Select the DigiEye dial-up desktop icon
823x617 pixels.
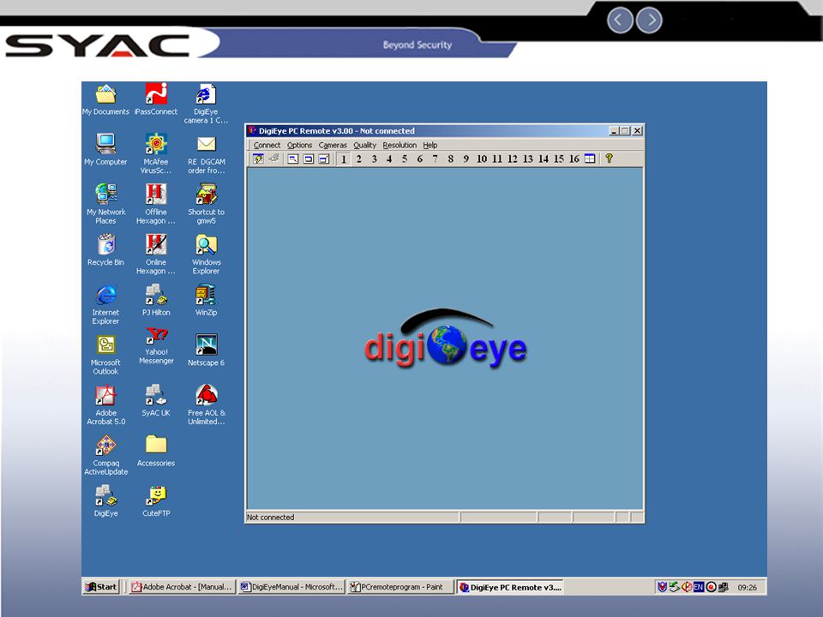pos(106,501)
